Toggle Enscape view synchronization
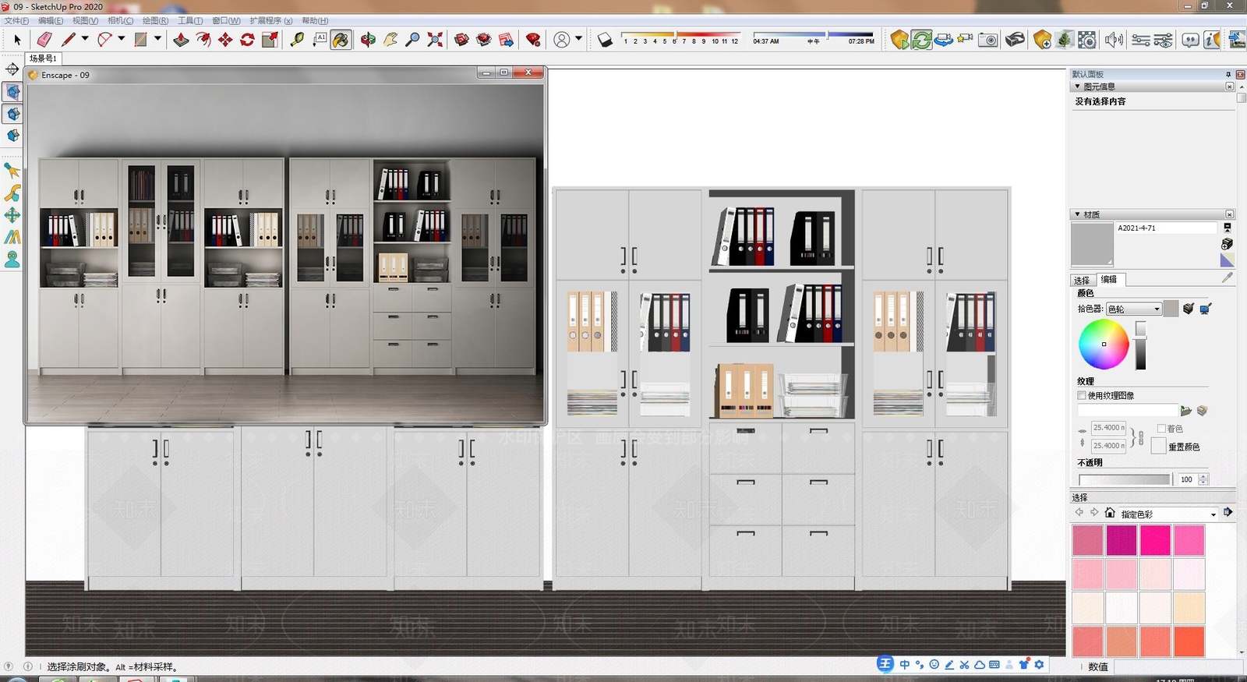The height and width of the screenshot is (682, 1247). tap(943, 40)
